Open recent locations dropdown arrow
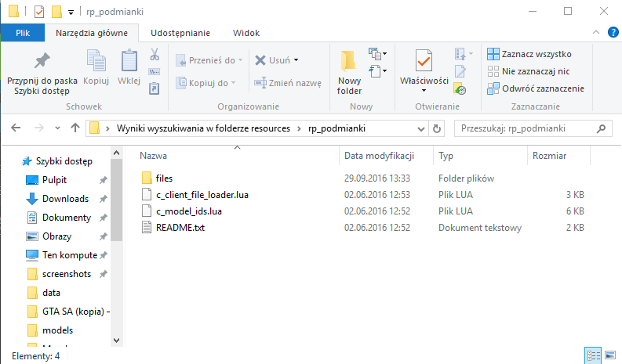Screen dimensions: 622x364 pyautogui.click(x=57, y=128)
